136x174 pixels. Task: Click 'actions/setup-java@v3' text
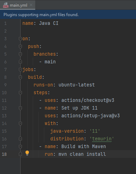[x=91, y=116]
